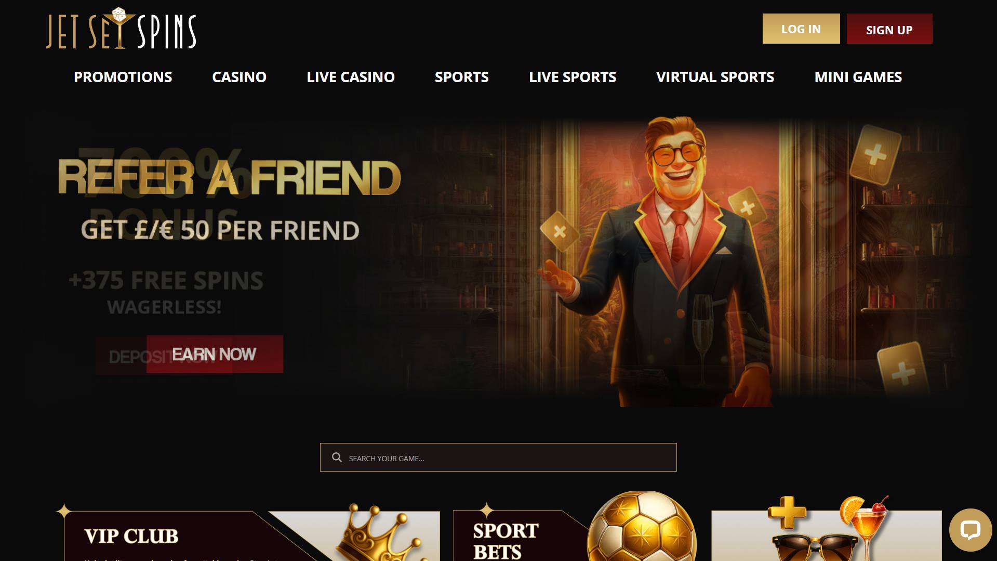Click the golden soccer ball icon

pos(642,526)
